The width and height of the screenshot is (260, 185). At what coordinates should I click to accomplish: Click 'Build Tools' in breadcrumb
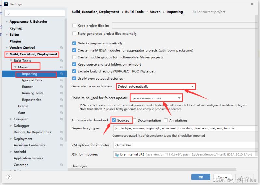tap(135, 12)
